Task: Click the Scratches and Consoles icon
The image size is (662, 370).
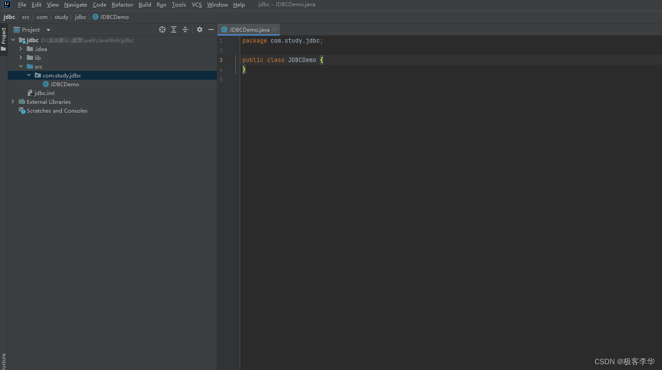Action: click(22, 110)
